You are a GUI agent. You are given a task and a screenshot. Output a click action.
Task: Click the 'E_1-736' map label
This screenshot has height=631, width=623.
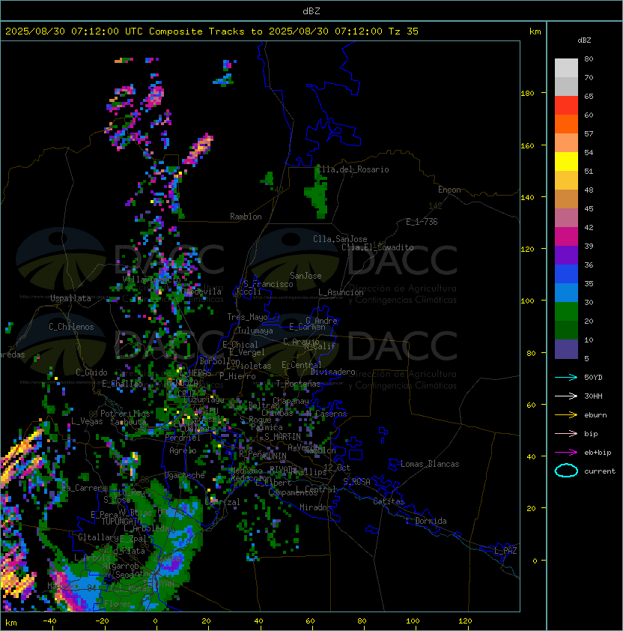click(422, 222)
